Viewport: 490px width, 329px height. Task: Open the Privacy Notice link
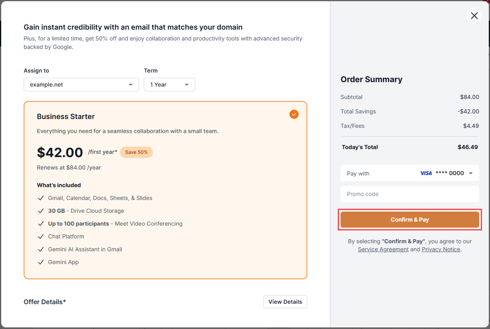[x=441, y=249]
